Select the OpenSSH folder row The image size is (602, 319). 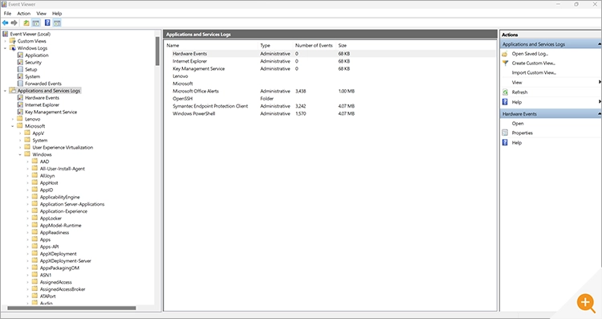coord(330,99)
